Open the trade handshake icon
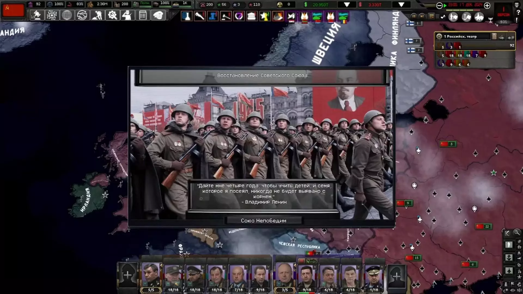The width and height of the screenshot is (523, 294). click(82, 15)
